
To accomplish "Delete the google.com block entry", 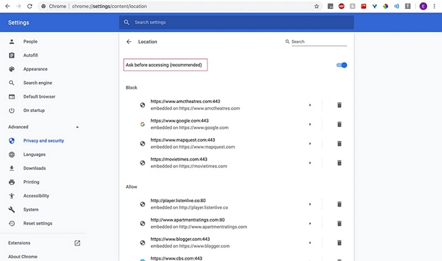I will 339,124.
